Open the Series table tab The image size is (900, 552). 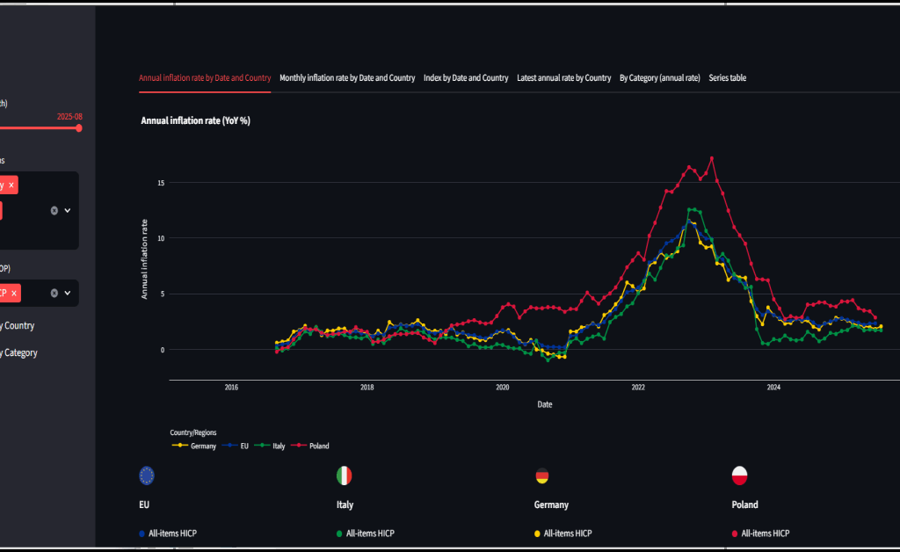(x=728, y=77)
